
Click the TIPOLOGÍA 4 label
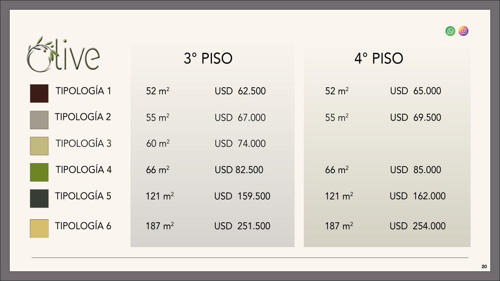click(84, 169)
